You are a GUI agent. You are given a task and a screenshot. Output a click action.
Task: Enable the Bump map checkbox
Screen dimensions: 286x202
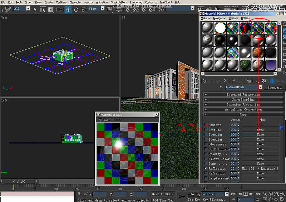tap(206, 164)
